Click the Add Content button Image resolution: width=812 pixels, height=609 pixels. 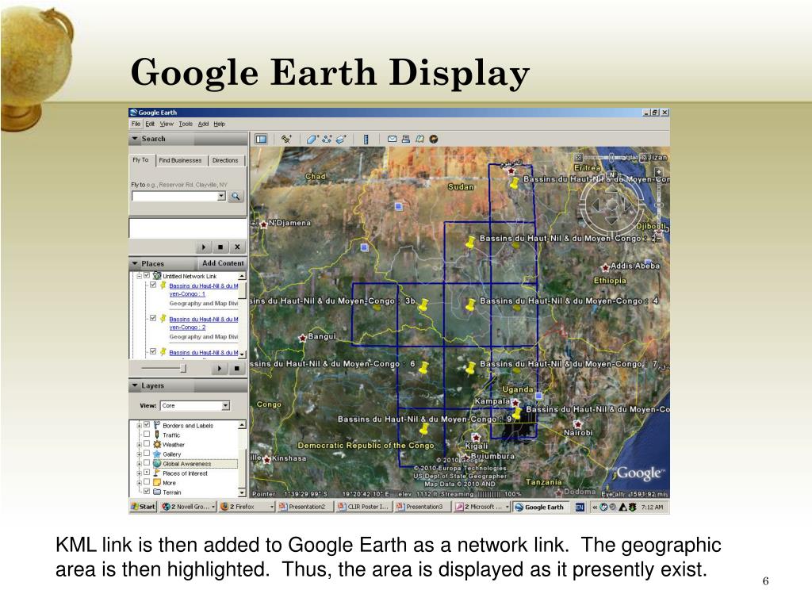[x=223, y=263]
